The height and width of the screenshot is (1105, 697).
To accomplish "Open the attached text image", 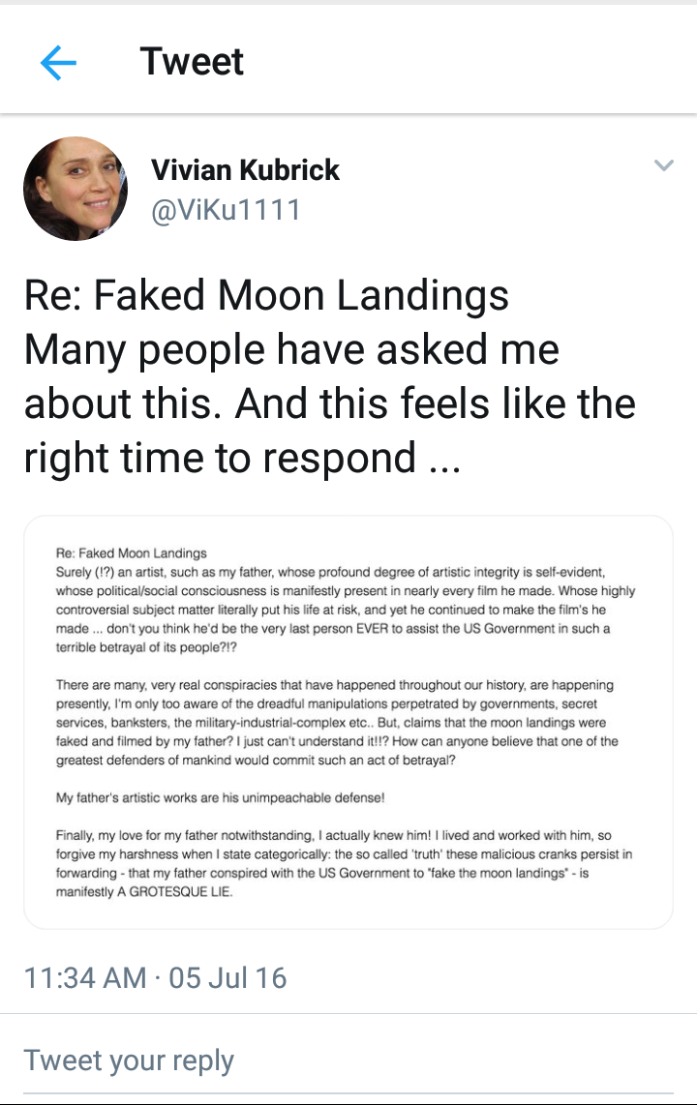I will 348,722.
